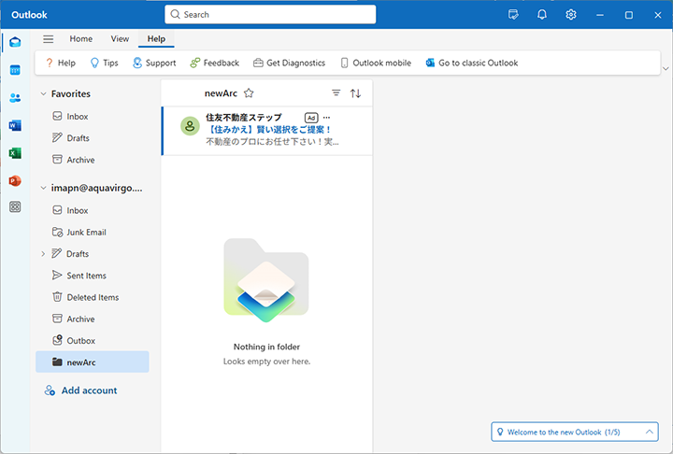Open Drafts under Favorites
Image resolution: width=673 pixels, height=454 pixels.
pyautogui.click(x=93, y=137)
